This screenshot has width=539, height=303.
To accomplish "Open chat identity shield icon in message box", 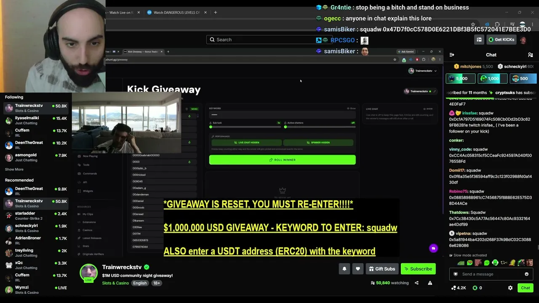I will [456, 274].
